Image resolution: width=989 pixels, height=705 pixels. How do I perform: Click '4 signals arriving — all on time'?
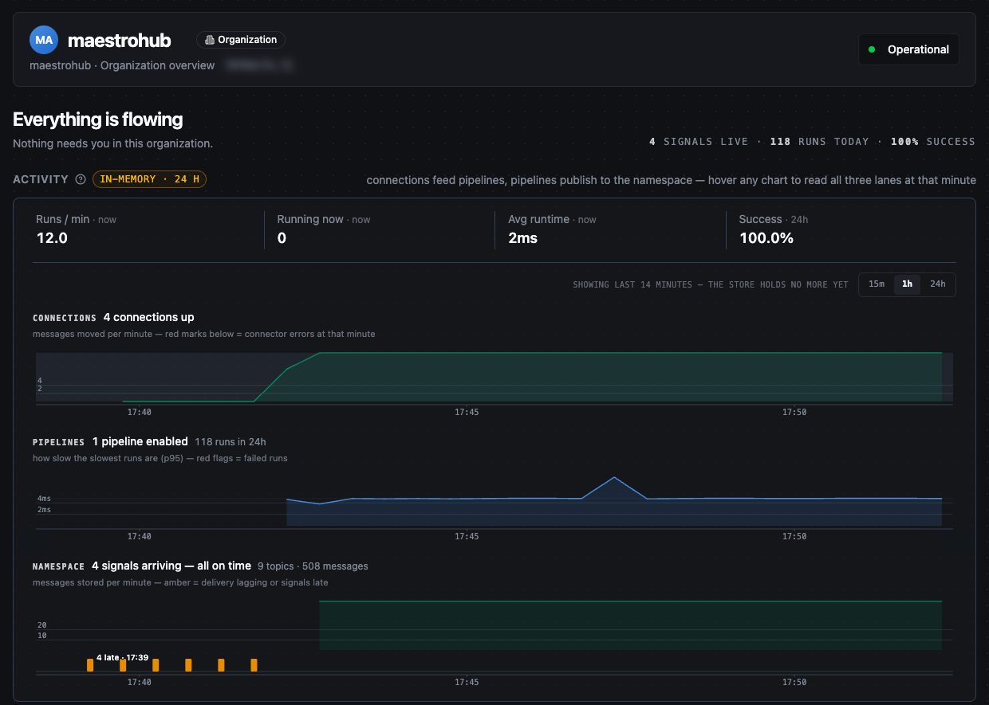pyautogui.click(x=171, y=566)
